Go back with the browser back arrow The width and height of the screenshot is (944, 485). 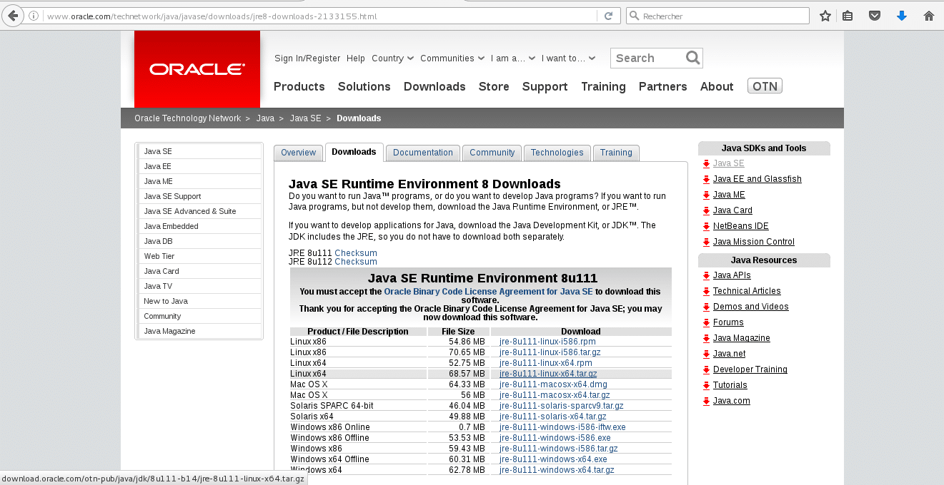tap(13, 16)
